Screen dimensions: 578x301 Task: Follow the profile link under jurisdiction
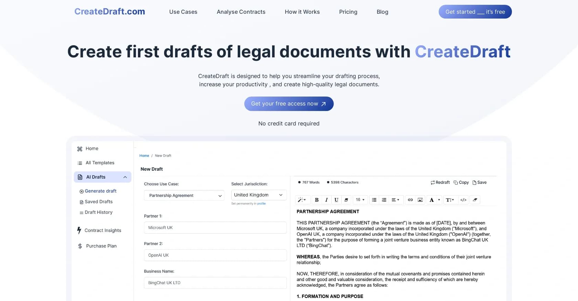[261, 203]
